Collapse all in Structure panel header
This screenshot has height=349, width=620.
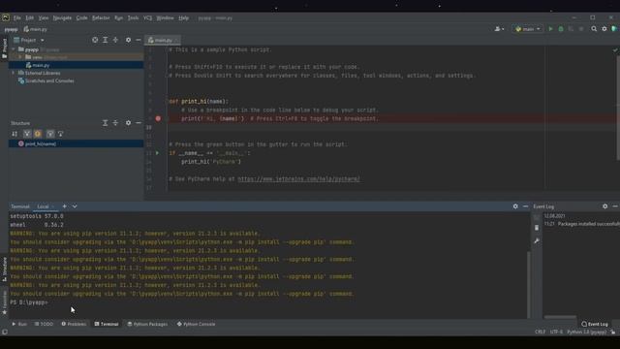[115, 123]
